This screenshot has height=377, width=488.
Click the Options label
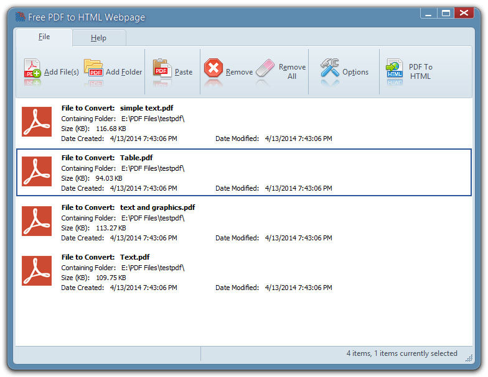pyautogui.click(x=355, y=72)
